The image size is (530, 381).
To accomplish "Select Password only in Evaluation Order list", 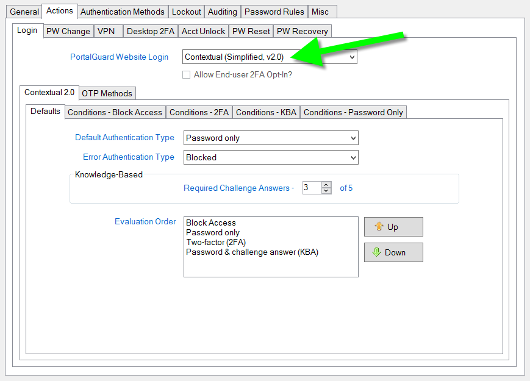I will pyautogui.click(x=213, y=233).
